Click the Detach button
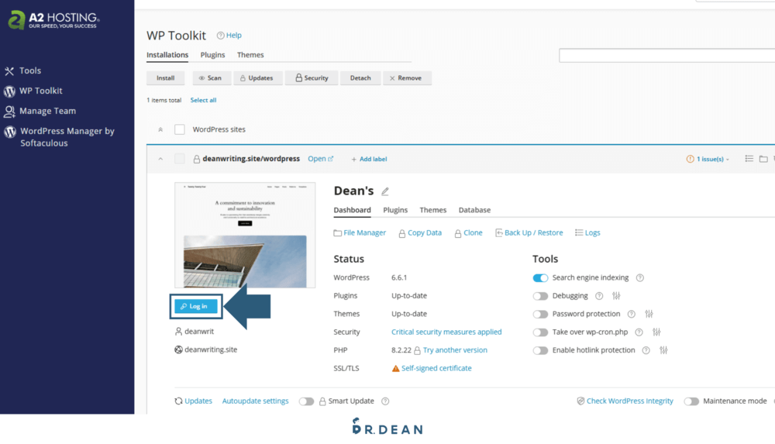 coord(360,78)
